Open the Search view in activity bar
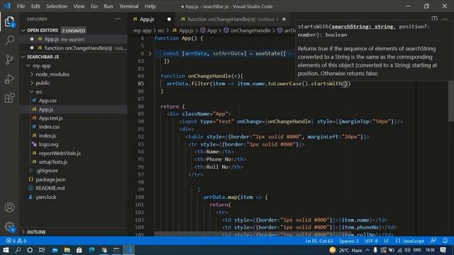Image resolution: width=454 pixels, height=255 pixels. tap(9, 40)
